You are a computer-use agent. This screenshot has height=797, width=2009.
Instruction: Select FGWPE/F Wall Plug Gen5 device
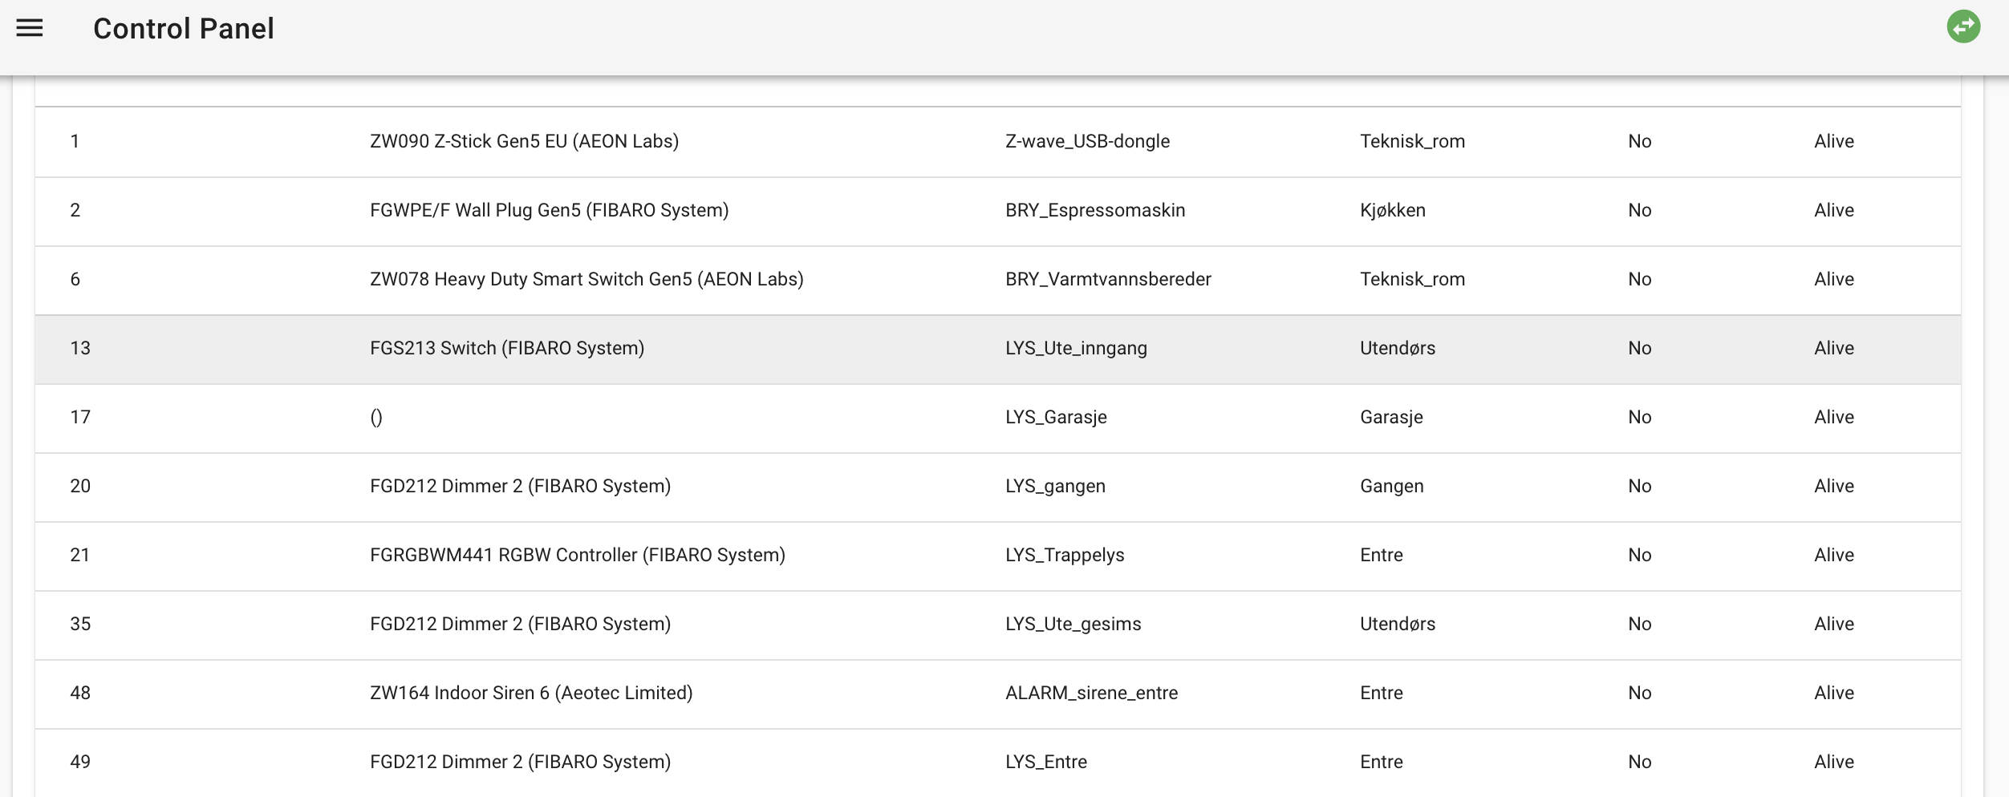click(x=549, y=211)
